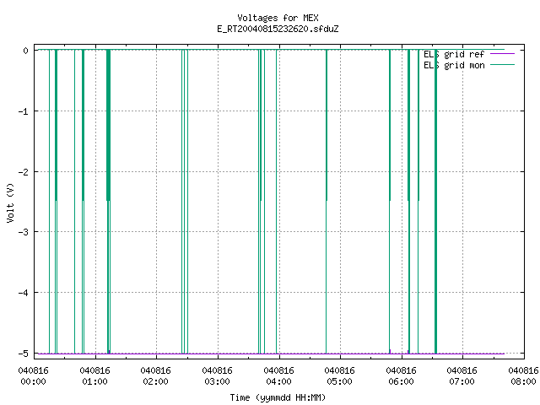Click the 'Volt (V)' y-axis label
Viewport: 540px width, 405px height.
[x=10, y=202]
